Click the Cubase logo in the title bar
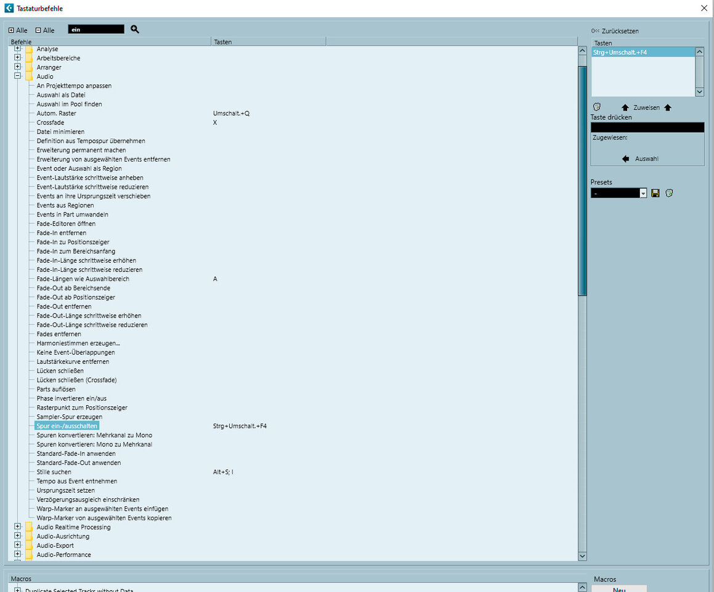Viewport: 714px width, 592px height. pyautogui.click(x=9, y=8)
